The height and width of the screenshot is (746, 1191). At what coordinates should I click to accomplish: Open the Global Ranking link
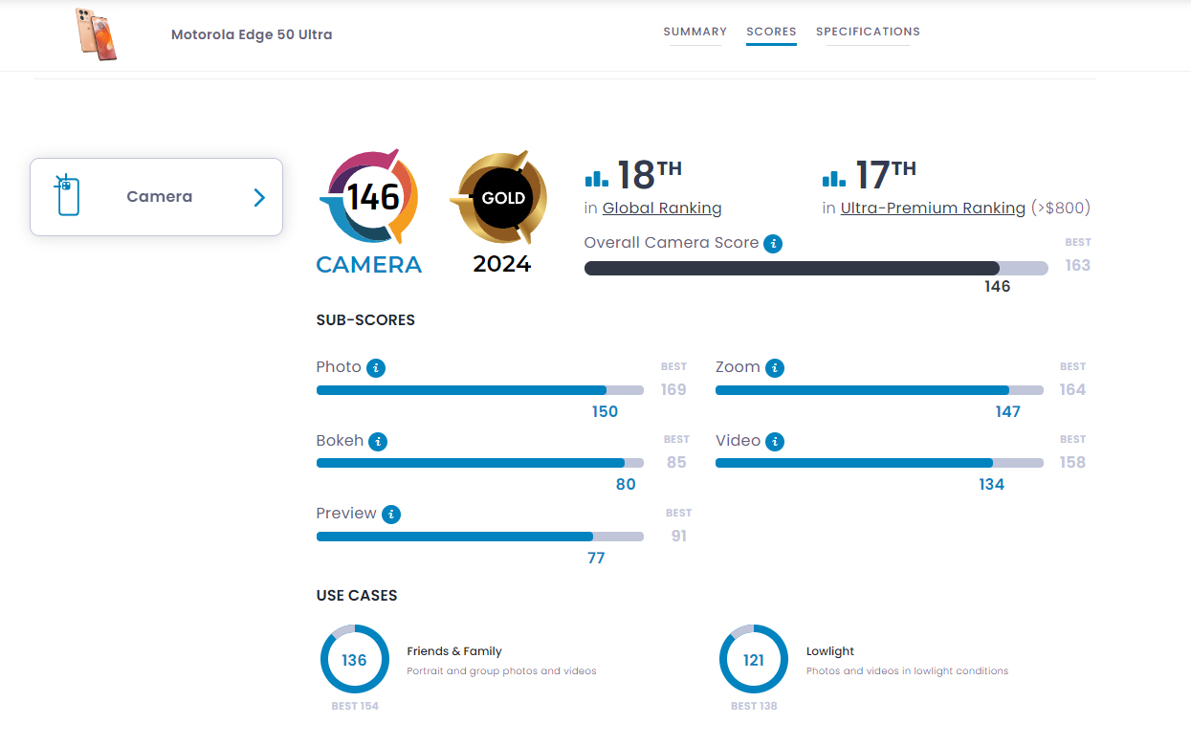[x=662, y=208]
